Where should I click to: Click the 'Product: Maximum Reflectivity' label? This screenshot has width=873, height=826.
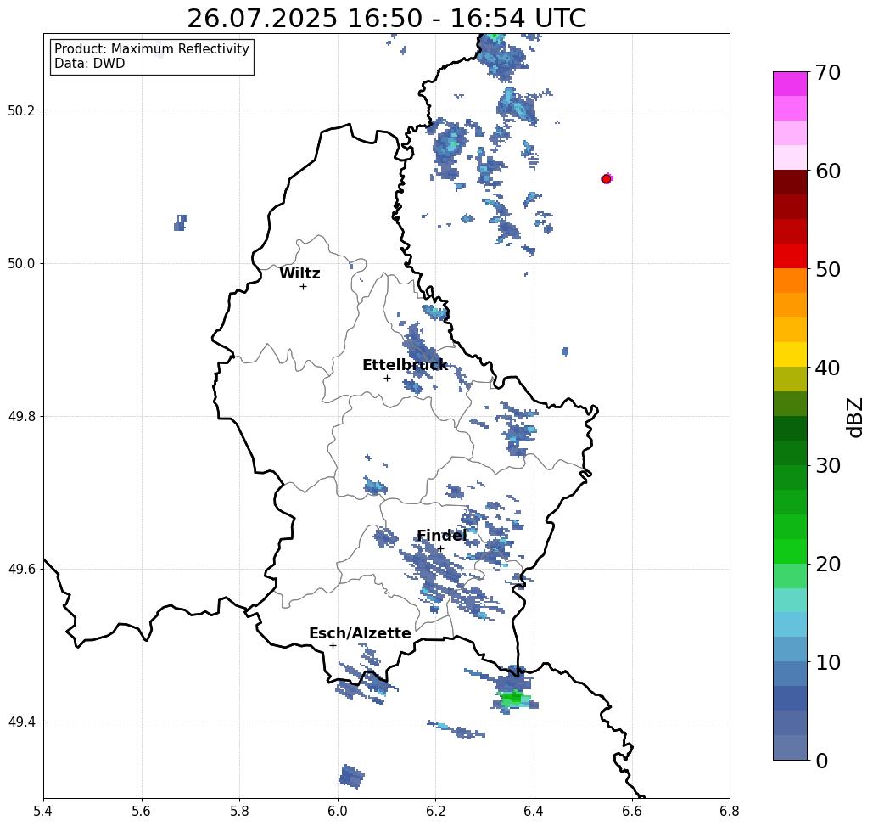coord(151,49)
